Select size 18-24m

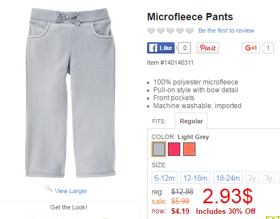[x=228, y=177]
